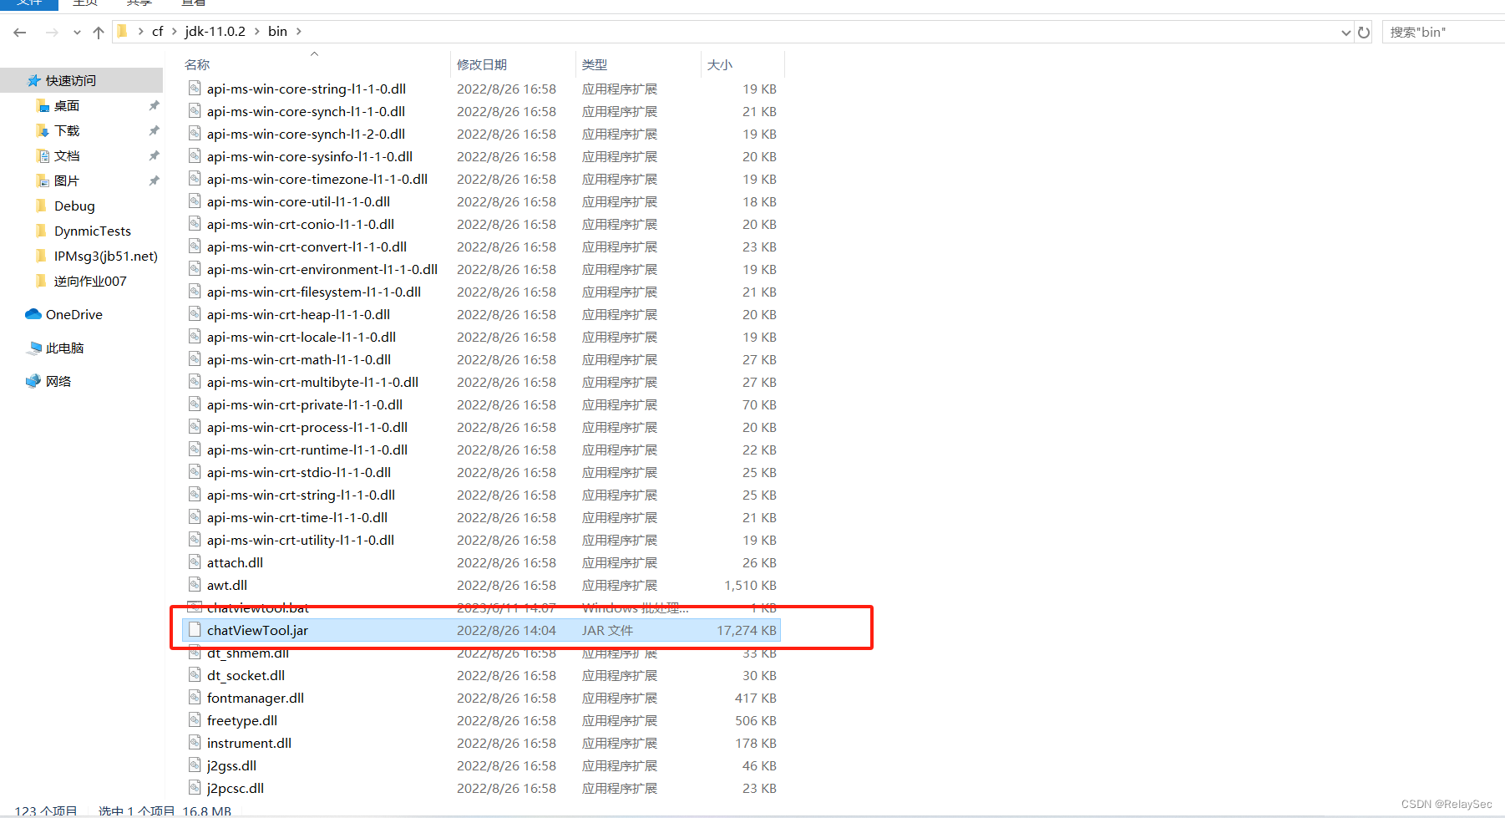Screen dimensions: 1505x818
Task: Click the refresh icon next to the address bar
Action: (1364, 32)
